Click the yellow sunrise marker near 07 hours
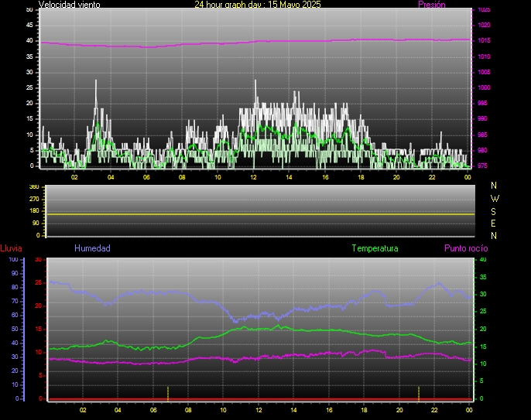531x420 pixels. coord(168,393)
